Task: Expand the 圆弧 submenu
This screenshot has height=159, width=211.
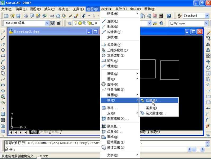Action: pos(120,74)
